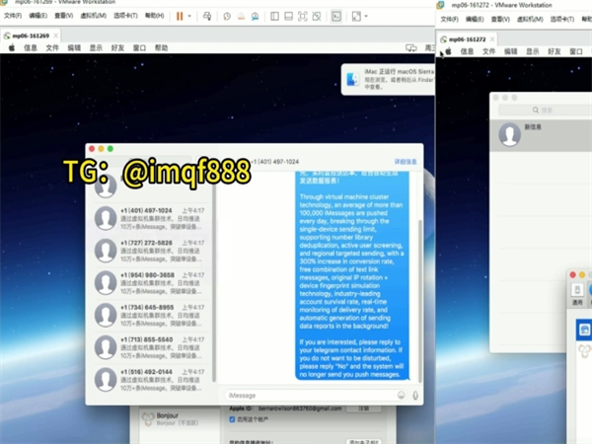Click the 注销 button next to Apple ID
The image size is (592, 444).
363,407
